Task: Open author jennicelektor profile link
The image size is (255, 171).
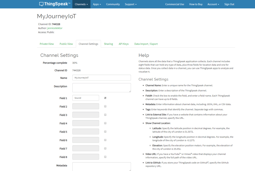Action: tap(55, 28)
